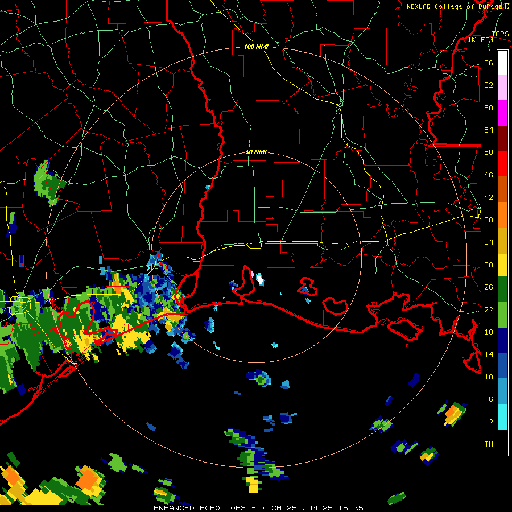Click the legend value 14
Viewport: 512px width, 512px height.
coord(489,354)
